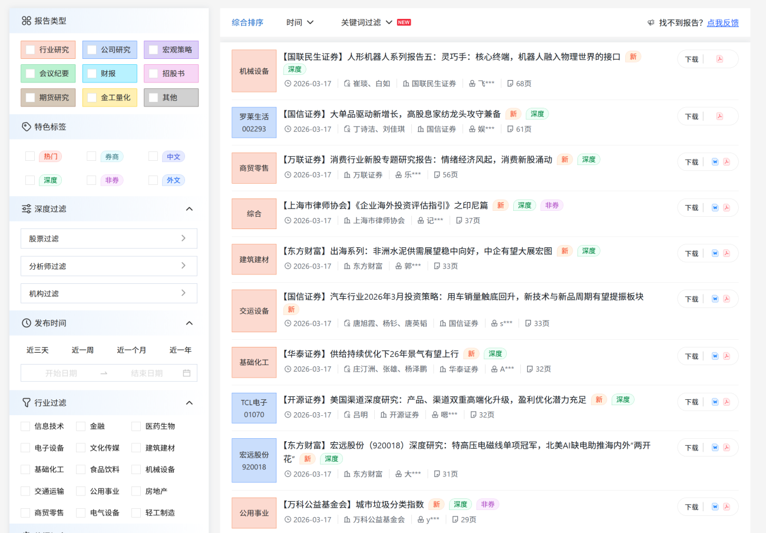
Task: Click the 点我反馈 feedback link
Action: tap(722, 23)
